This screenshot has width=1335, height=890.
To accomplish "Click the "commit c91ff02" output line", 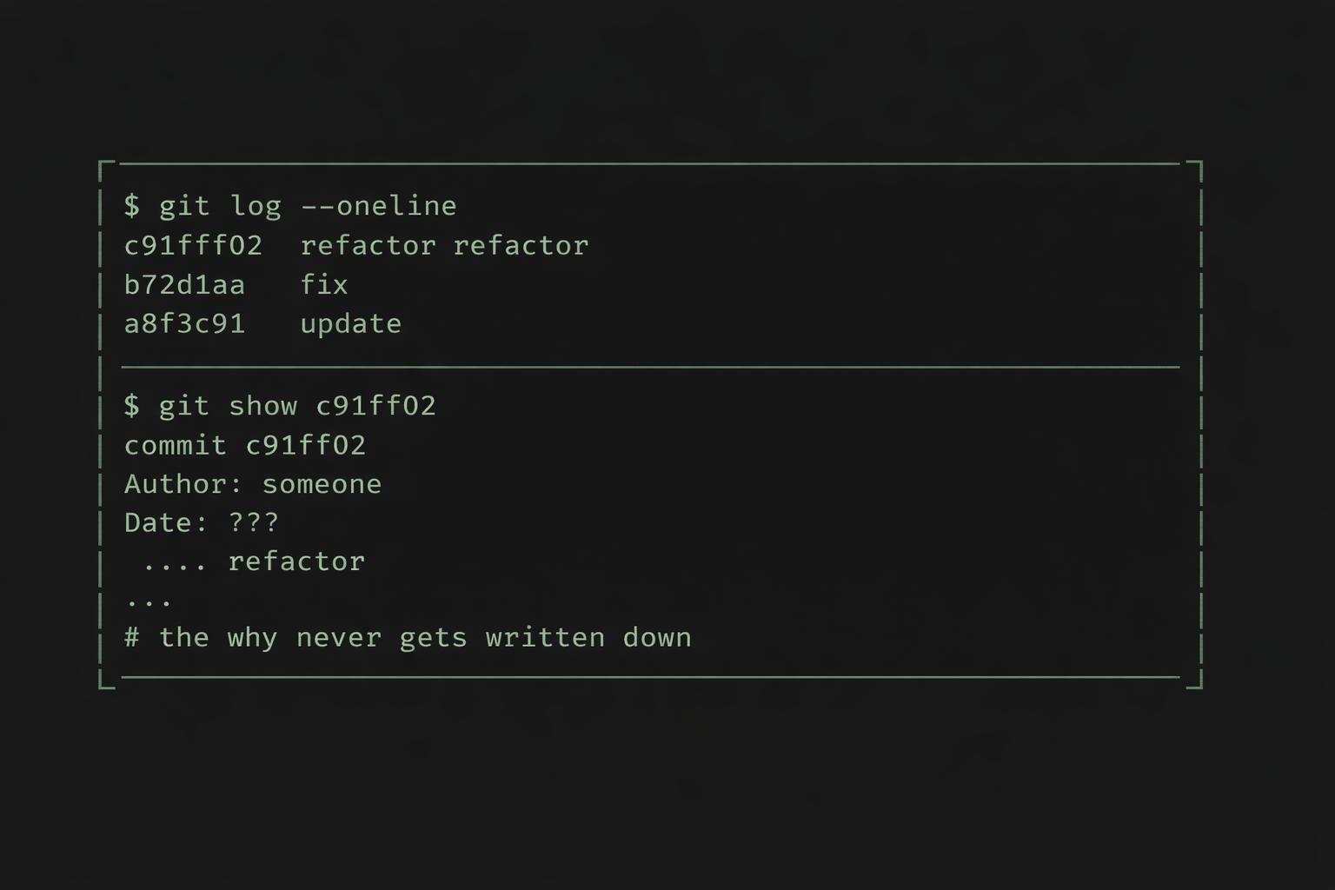I will tap(245, 446).
